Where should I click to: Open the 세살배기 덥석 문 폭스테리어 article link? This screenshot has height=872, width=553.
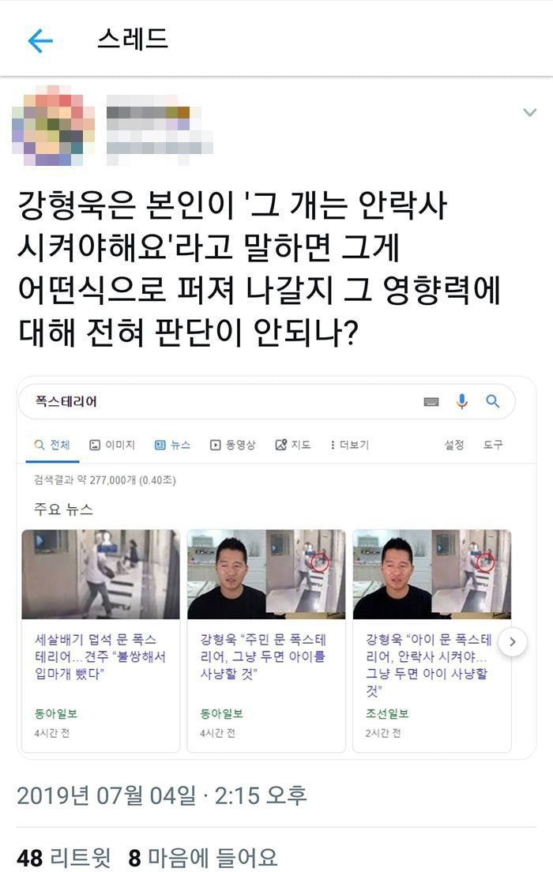100,656
